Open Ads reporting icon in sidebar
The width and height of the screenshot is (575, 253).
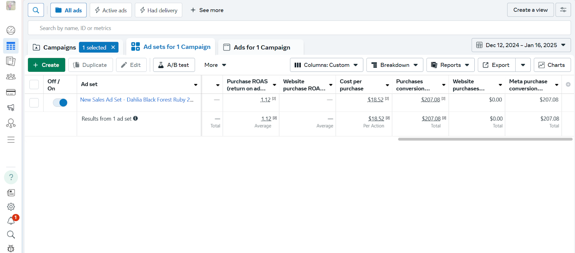[11, 61]
